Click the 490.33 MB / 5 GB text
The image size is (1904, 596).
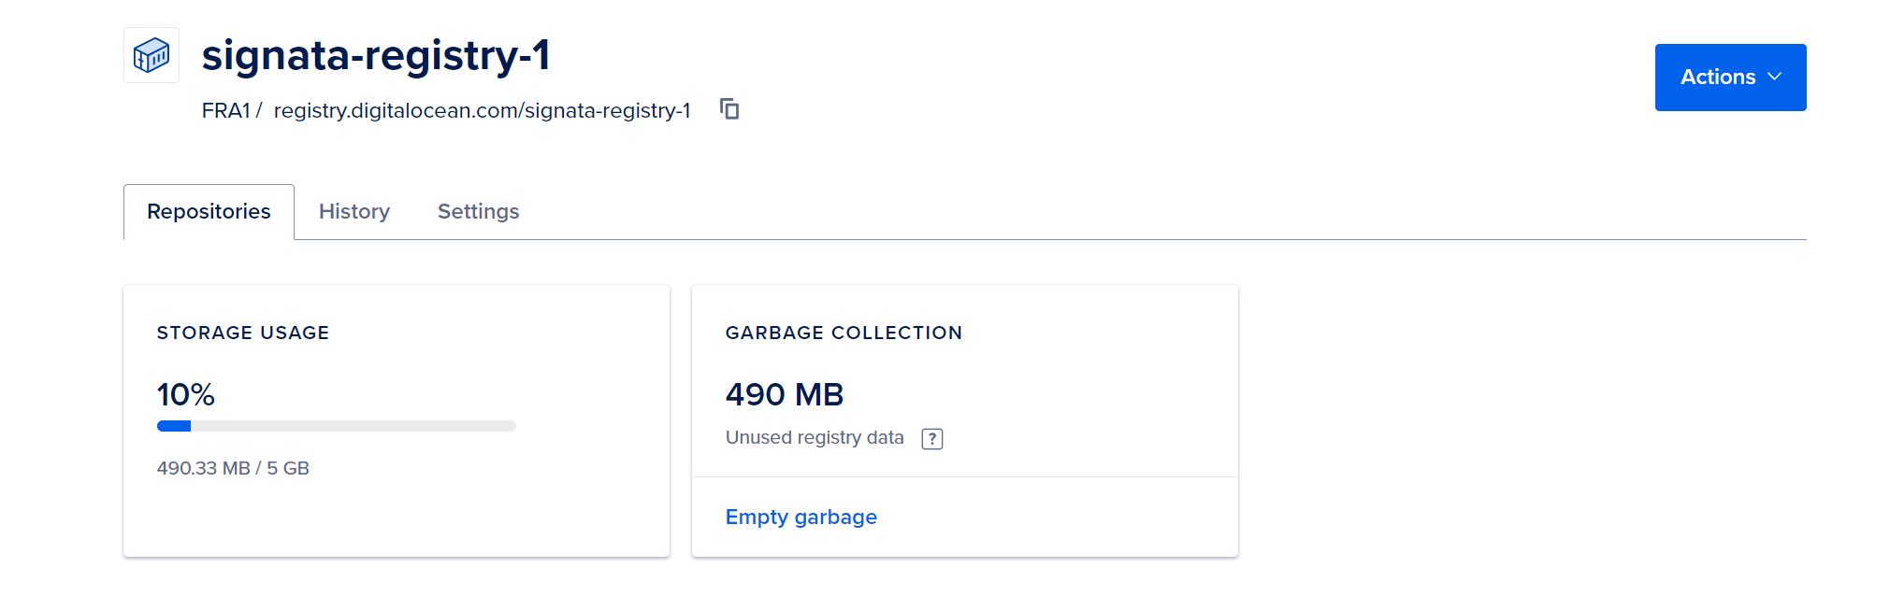(233, 468)
